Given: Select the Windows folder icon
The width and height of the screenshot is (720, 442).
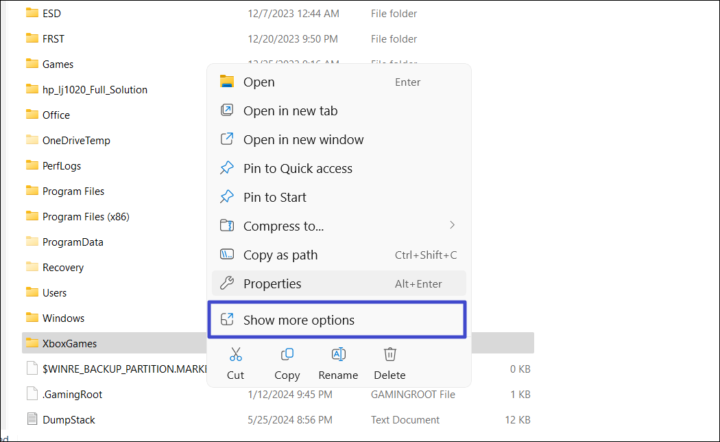Looking at the screenshot, I should (32, 318).
